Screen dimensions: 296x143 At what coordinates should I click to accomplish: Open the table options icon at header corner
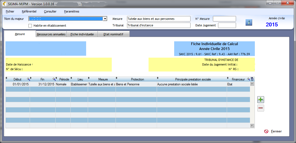pyautogui.click(x=252, y=79)
